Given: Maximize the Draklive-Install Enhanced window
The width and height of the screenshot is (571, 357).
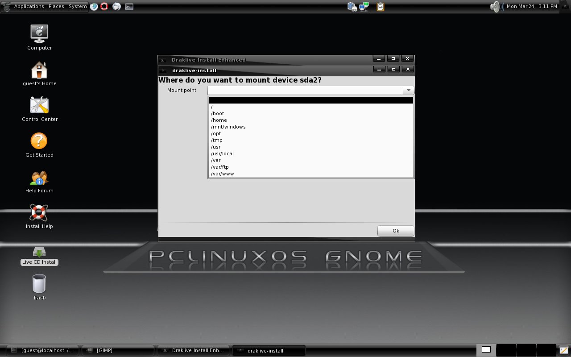Looking at the screenshot, I should coord(393,59).
